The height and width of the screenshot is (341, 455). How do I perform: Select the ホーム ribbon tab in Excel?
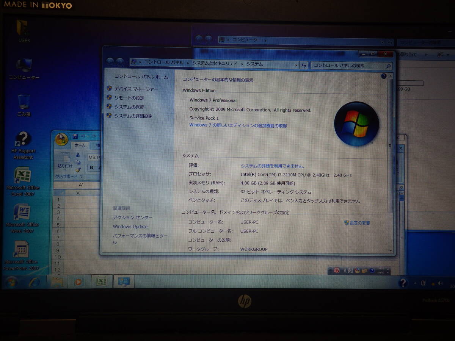click(80, 145)
